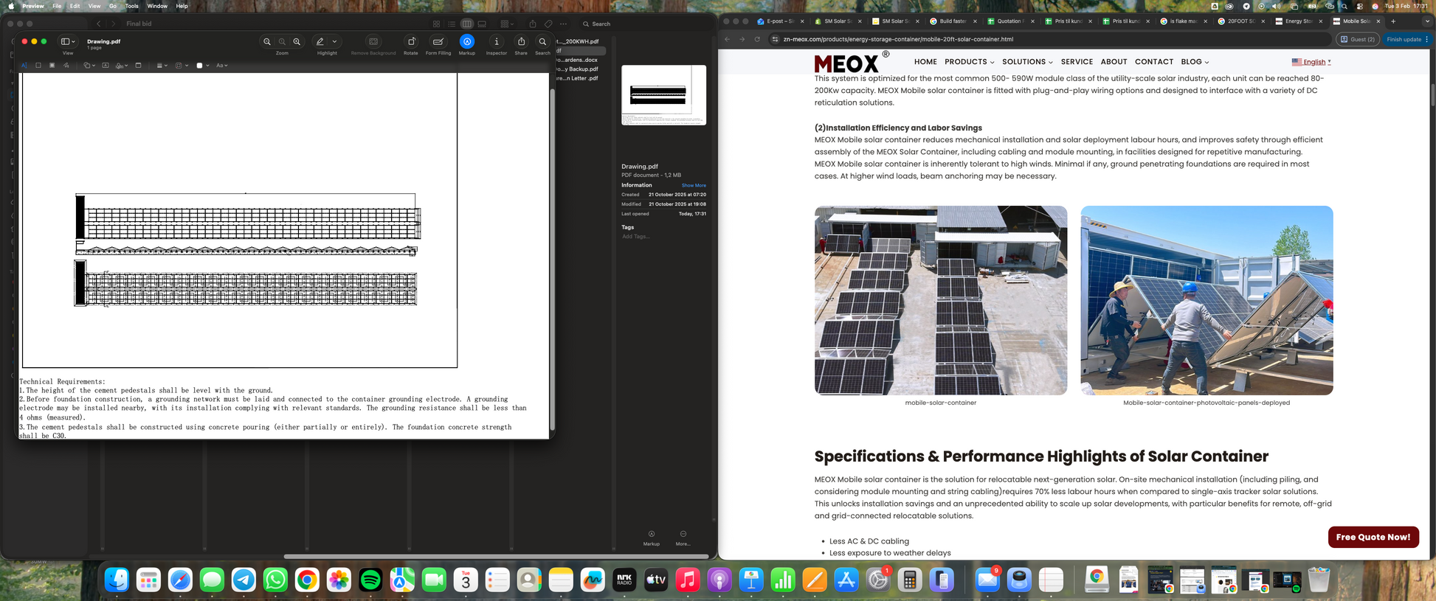Image resolution: width=1436 pixels, height=601 pixels.
Task: Open the Form Filling tool
Action: pyautogui.click(x=438, y=42)
